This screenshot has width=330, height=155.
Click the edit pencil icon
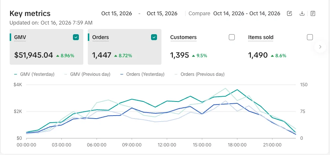pyautogui.click(x=289, y=13)
